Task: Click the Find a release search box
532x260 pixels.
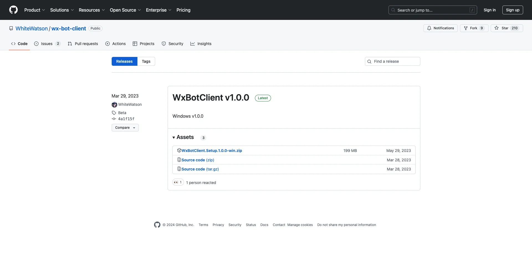Action: tap(393, 61)
